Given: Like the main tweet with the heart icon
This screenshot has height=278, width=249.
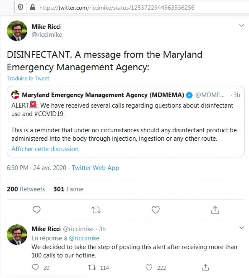Looking at the screenshot, I should 156,210.
